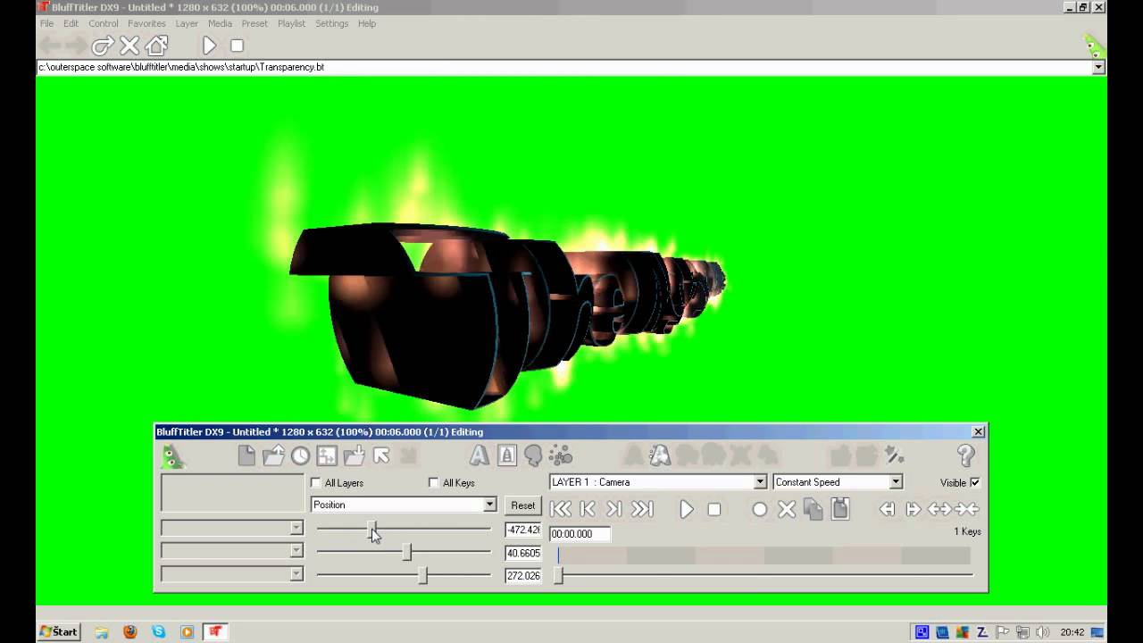Screen dimensions: 1143x643
Task: Click the green BluffTitler mascot logo
Action: click(x=172, y=456)
